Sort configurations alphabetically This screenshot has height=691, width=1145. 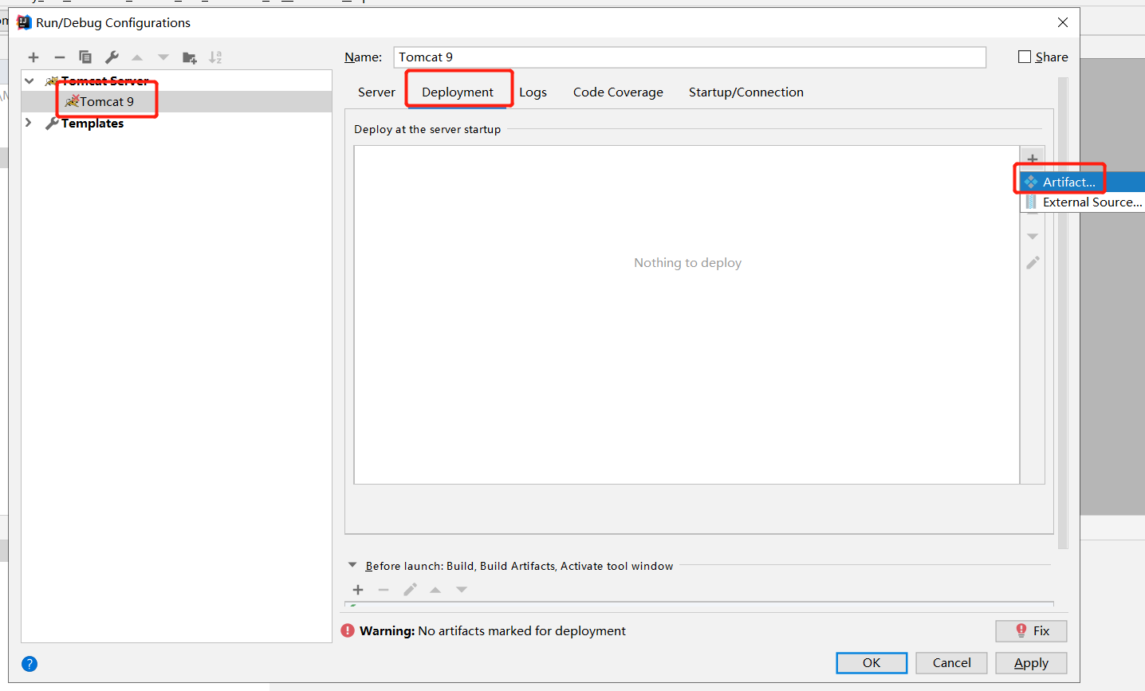point(215,57)
